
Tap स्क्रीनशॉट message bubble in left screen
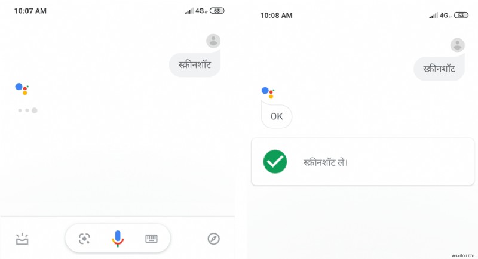point(195,65)
